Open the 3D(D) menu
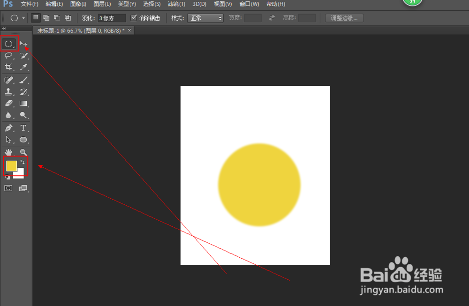 click(199, 4)
